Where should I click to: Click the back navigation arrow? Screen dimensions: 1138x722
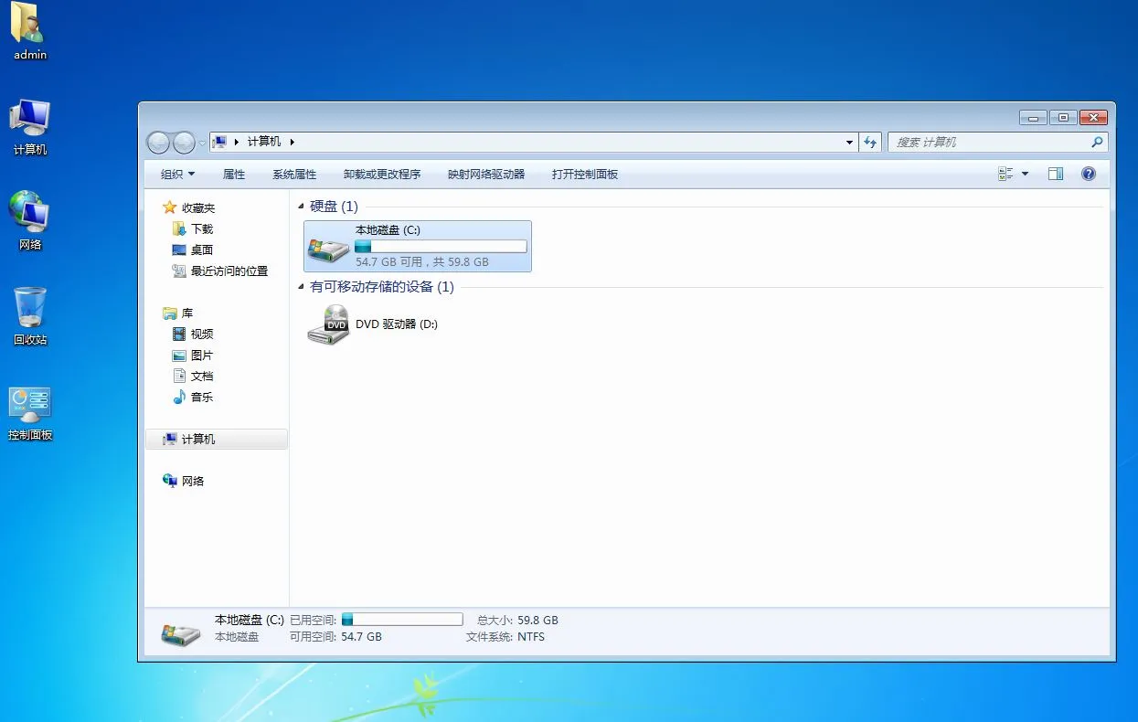[158, 143]
